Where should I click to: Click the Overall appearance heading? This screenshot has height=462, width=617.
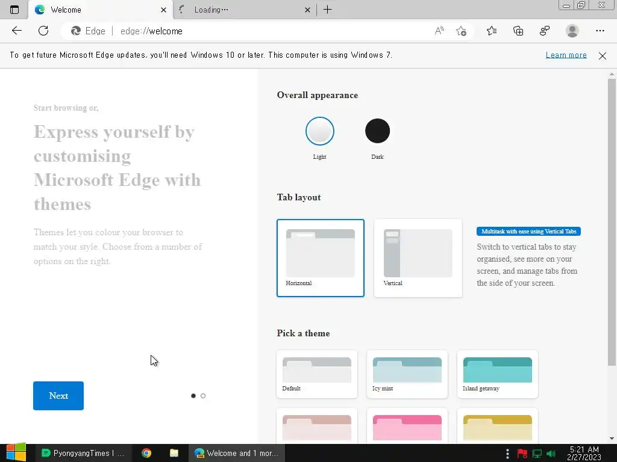point(317,95)
